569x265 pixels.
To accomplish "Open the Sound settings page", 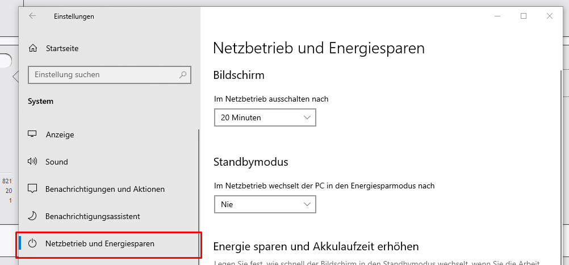I will pos(57,162).
